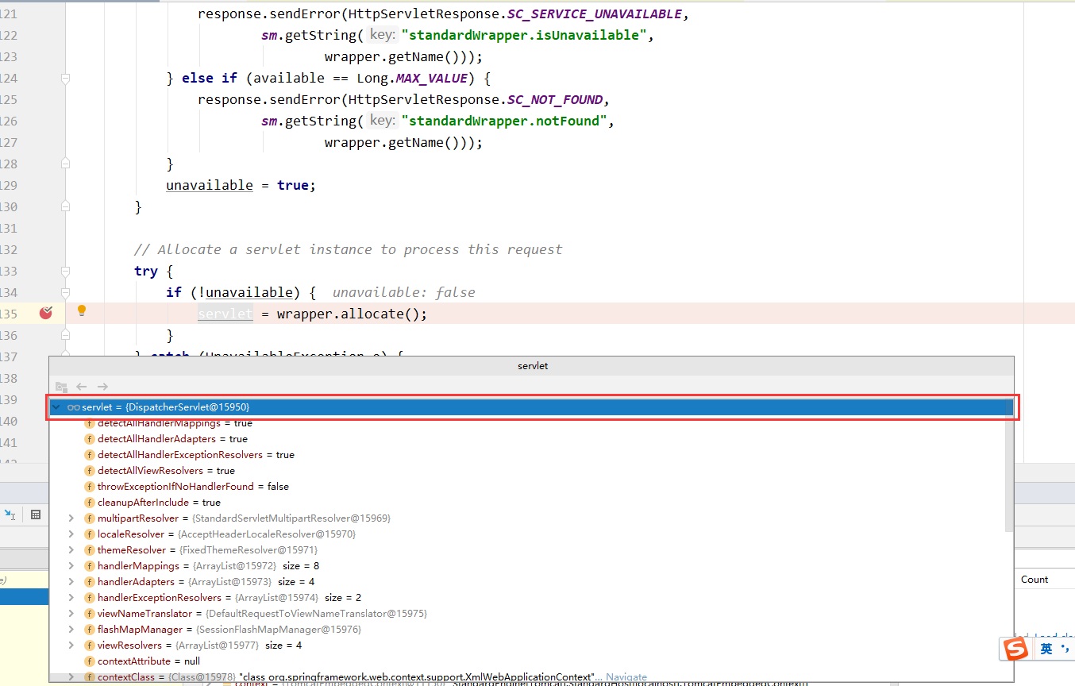Click the glasses watch icon on servlet row
Image resolution: width=1075 pixels, height=686 pixels.
(x=73, y=407)
